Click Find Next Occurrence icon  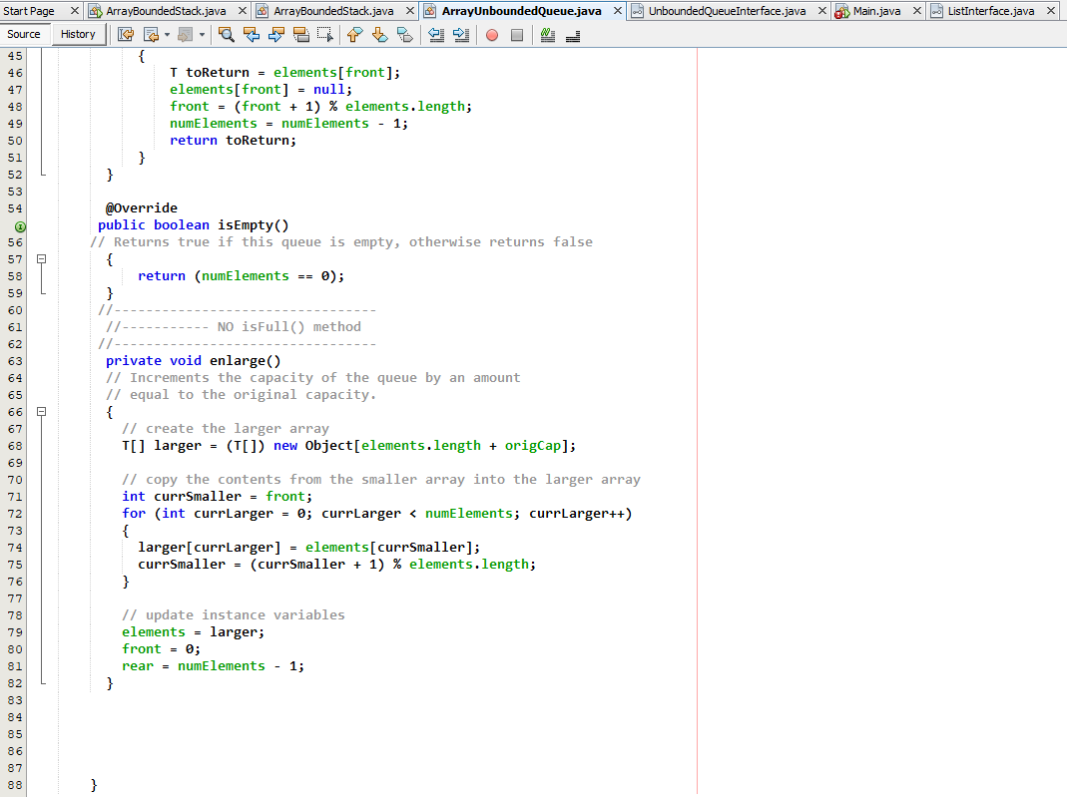[275, 35]
